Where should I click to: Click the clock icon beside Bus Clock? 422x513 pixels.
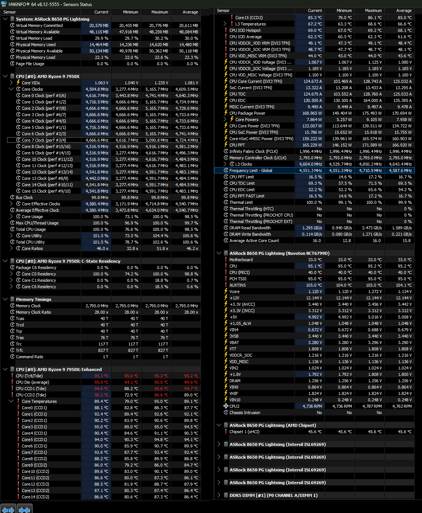point(12,197)
